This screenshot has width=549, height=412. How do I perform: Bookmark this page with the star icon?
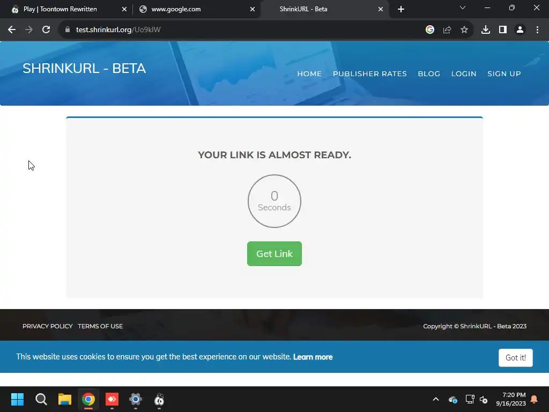coord(464,30)
